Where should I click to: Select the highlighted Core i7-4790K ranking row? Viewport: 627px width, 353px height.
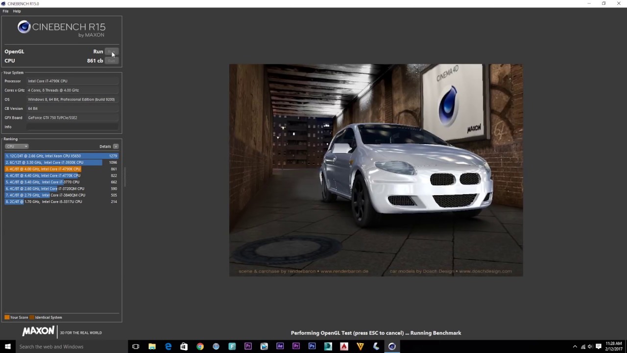point(61,169)
